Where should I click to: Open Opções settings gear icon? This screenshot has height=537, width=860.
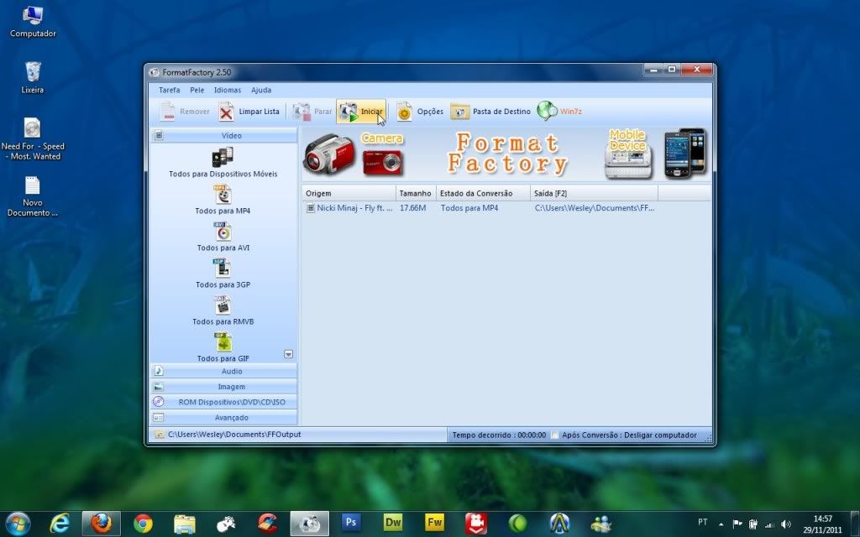(404, 112)
